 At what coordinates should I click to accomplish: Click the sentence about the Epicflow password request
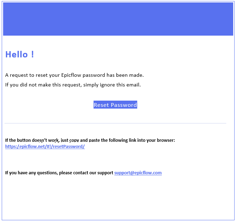pyautogui.click(x=74, y=75)
